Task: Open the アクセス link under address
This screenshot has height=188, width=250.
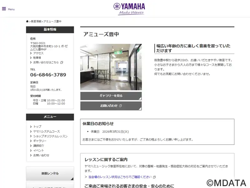Action: click(x=38, y=53)
